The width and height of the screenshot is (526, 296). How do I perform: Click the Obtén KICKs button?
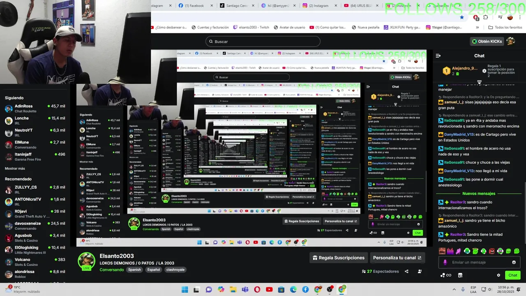click(x=487, y=41)
